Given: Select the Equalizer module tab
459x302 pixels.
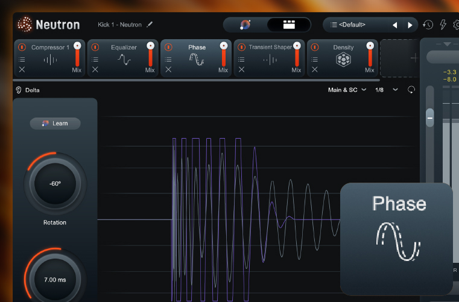Looking at the screenshot, I should tap(124, 47).
